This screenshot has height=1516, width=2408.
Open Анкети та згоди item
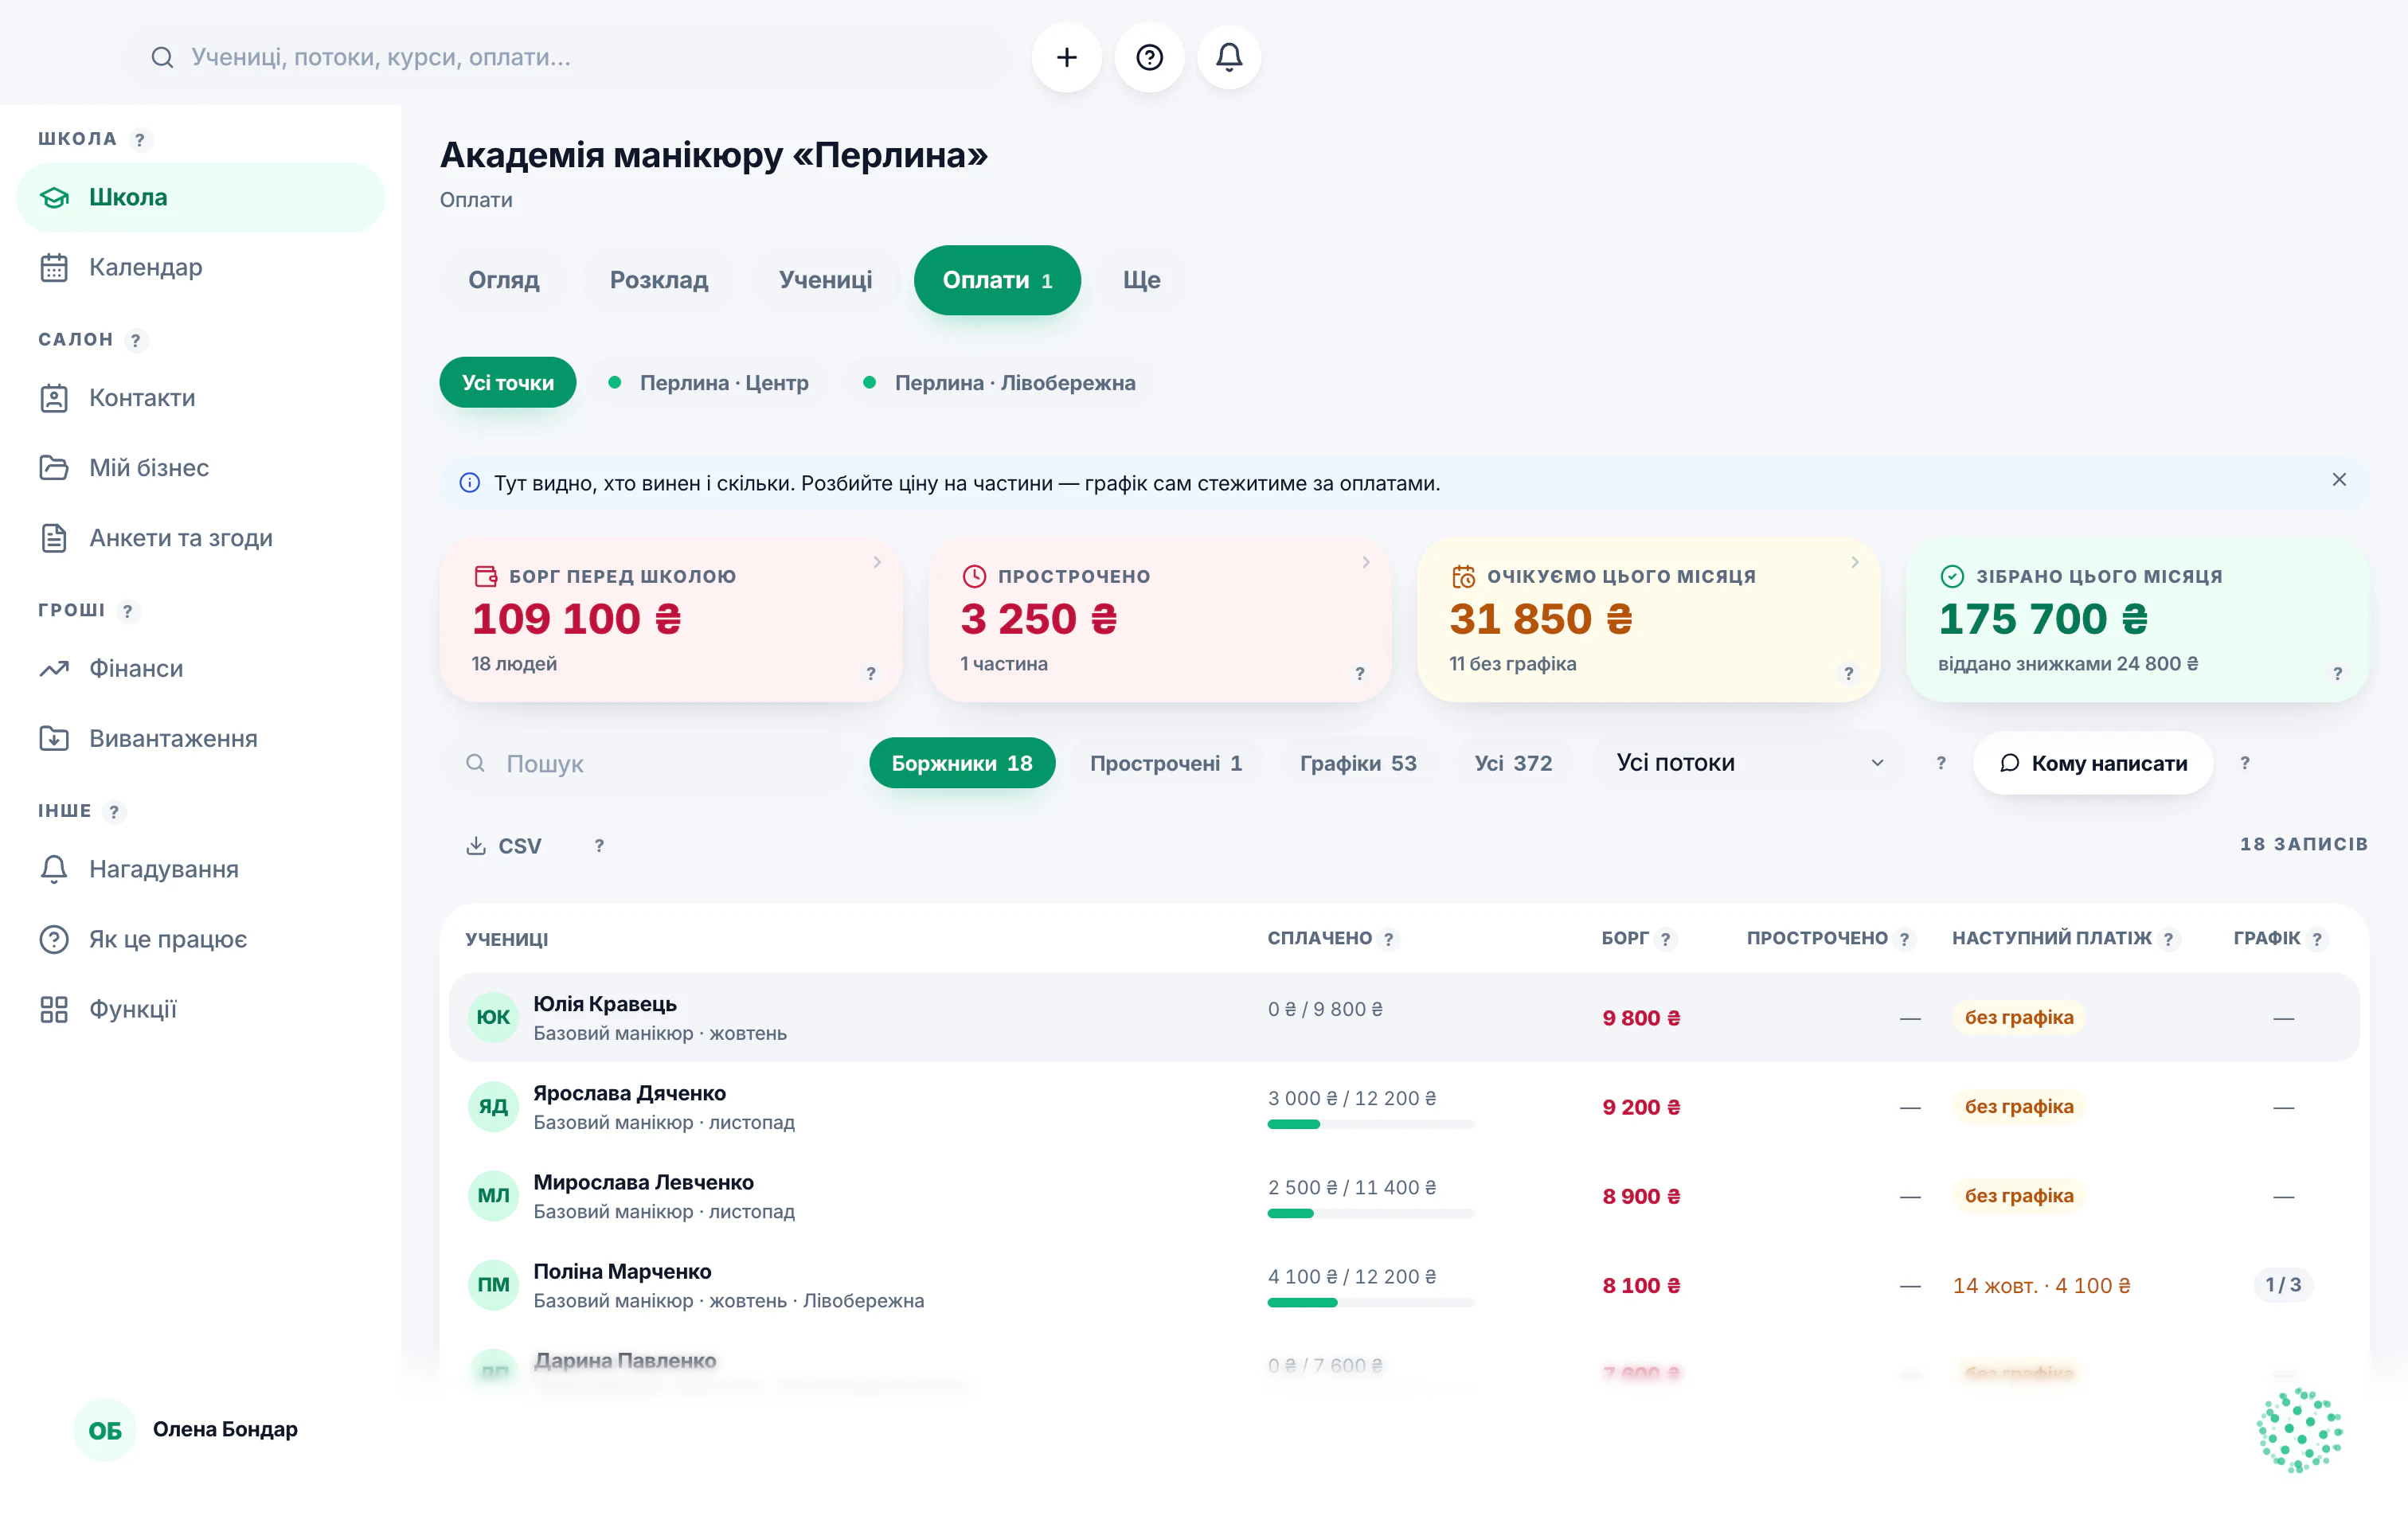[200, 538]
